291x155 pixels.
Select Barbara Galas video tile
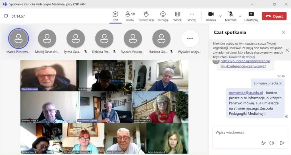click(41, 138)
